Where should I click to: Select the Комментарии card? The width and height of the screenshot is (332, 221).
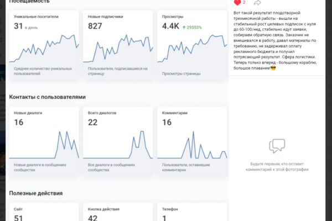click(x=192, y=141)
